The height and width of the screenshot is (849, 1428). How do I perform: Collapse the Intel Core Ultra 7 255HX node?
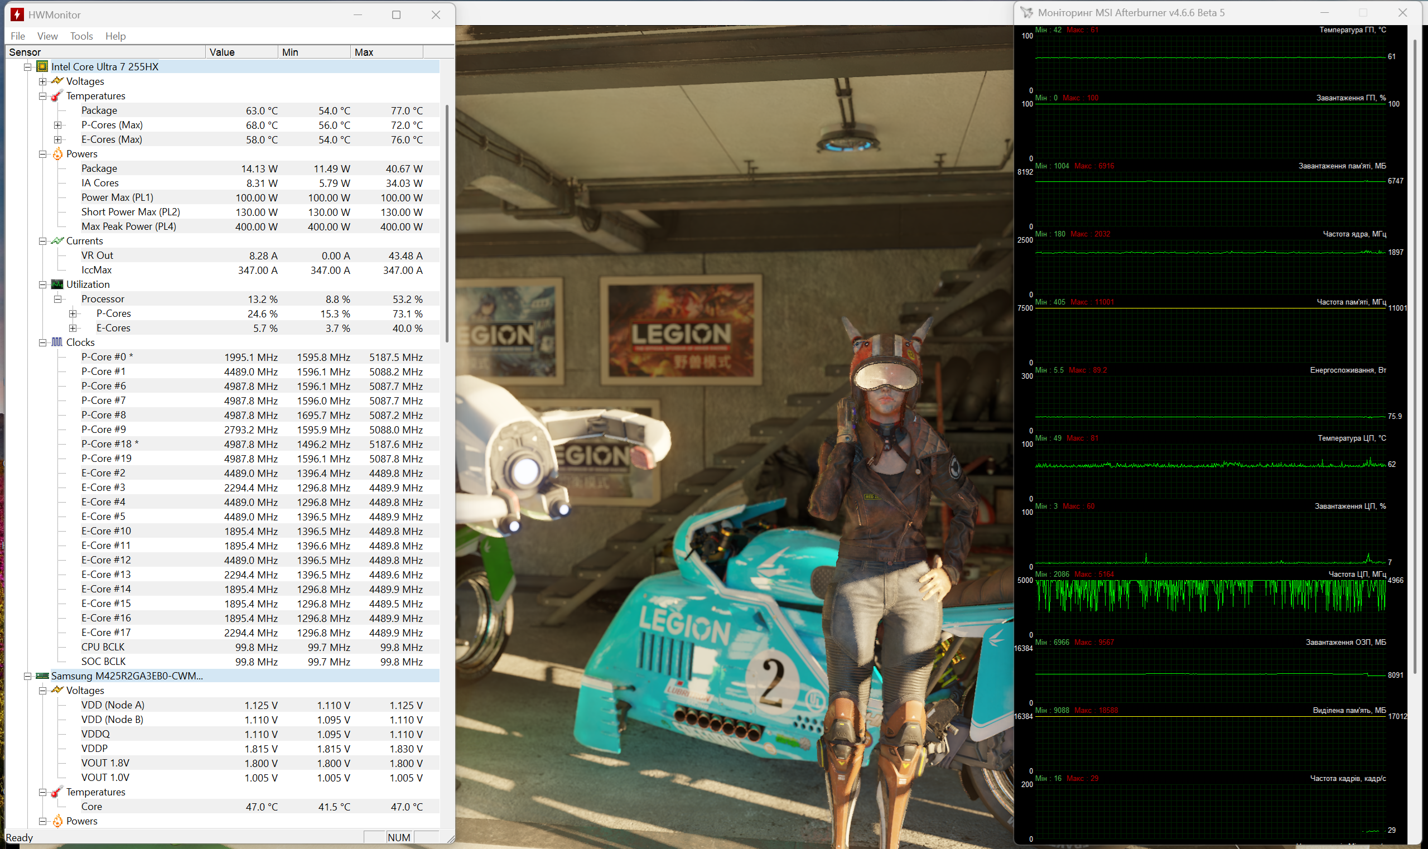[x=27, y=67]
